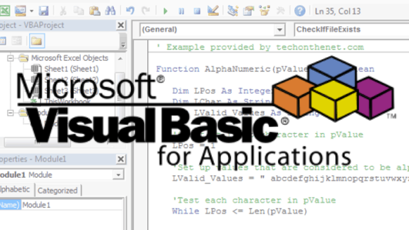Click the code window margin indicator bar
The image size is (409, 230).
tap(141, 135)
